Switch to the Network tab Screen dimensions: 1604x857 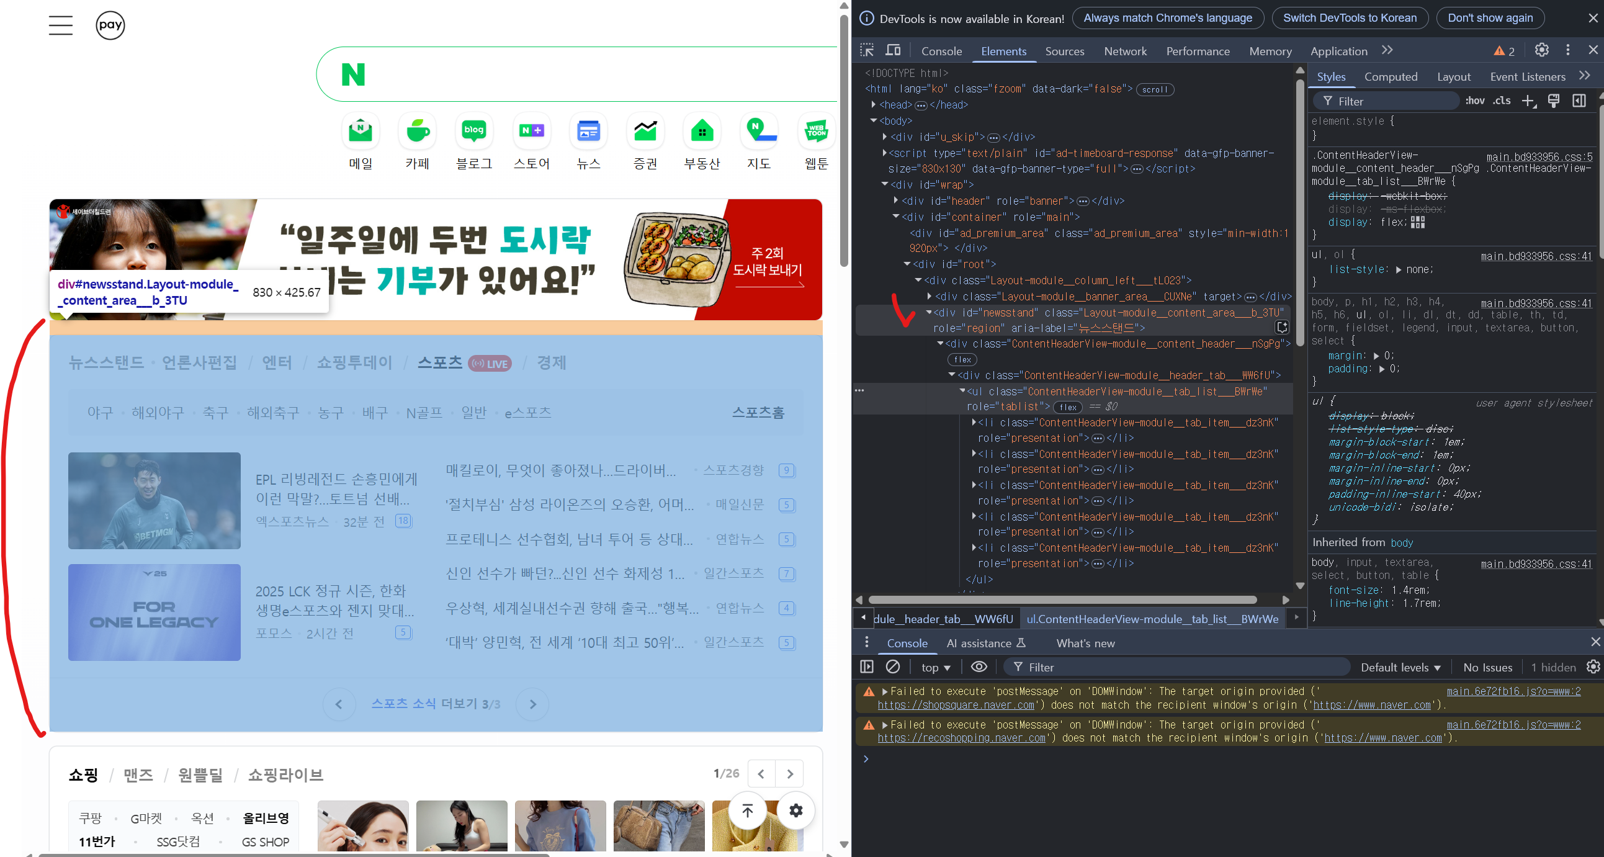(1124, 51)
